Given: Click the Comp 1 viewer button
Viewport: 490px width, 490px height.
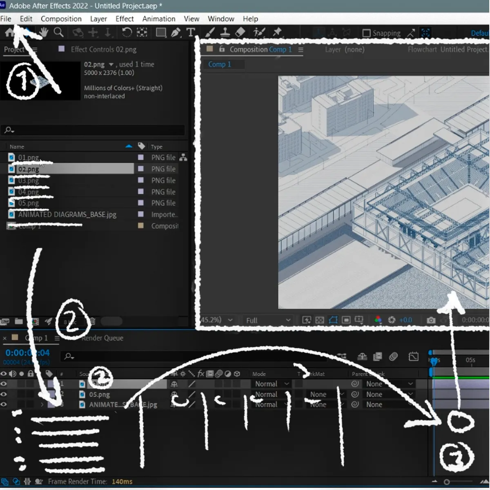Looking at the screenshot, I should tap(220, 64).
